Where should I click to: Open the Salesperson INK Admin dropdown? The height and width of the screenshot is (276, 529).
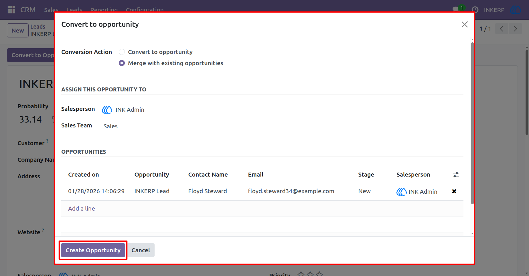[x=129, y=110]
